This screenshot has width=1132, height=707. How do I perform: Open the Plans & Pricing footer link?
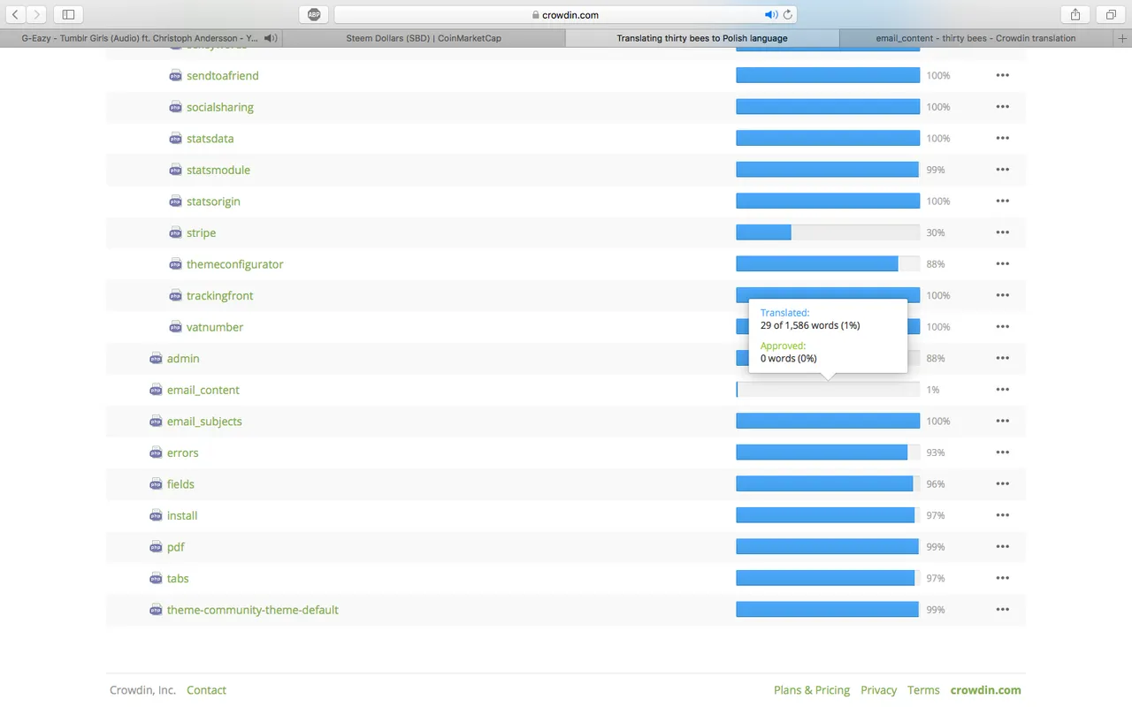pyautogui.click(x=812, y=690)
